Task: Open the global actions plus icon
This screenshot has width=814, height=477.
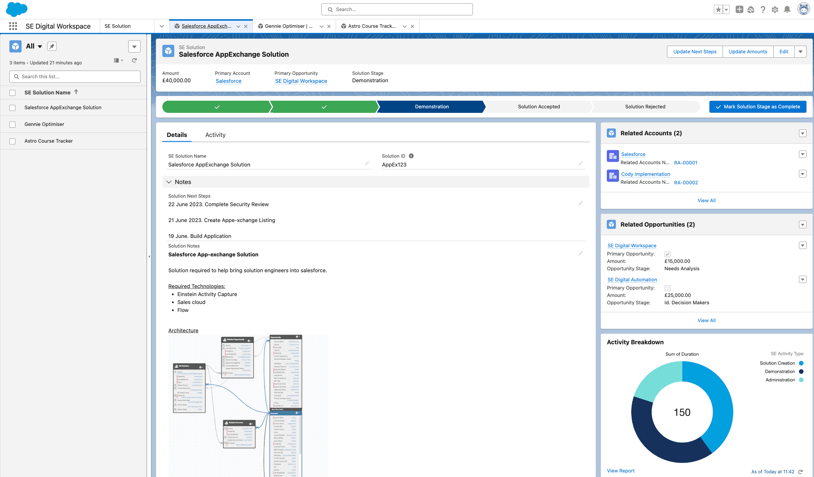Action: tap(739, 9)
